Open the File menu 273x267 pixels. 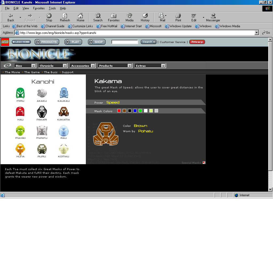(7, 8)
